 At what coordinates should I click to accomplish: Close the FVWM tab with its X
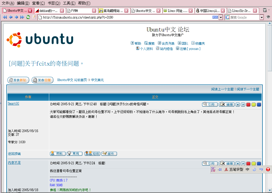click(x=94, y=11)
